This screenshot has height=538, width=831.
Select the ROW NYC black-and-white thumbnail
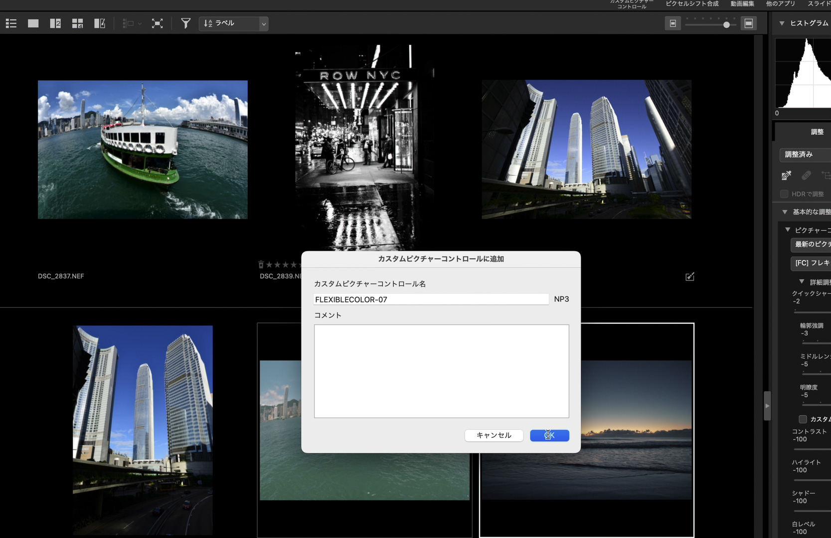[x=364, y=147]
